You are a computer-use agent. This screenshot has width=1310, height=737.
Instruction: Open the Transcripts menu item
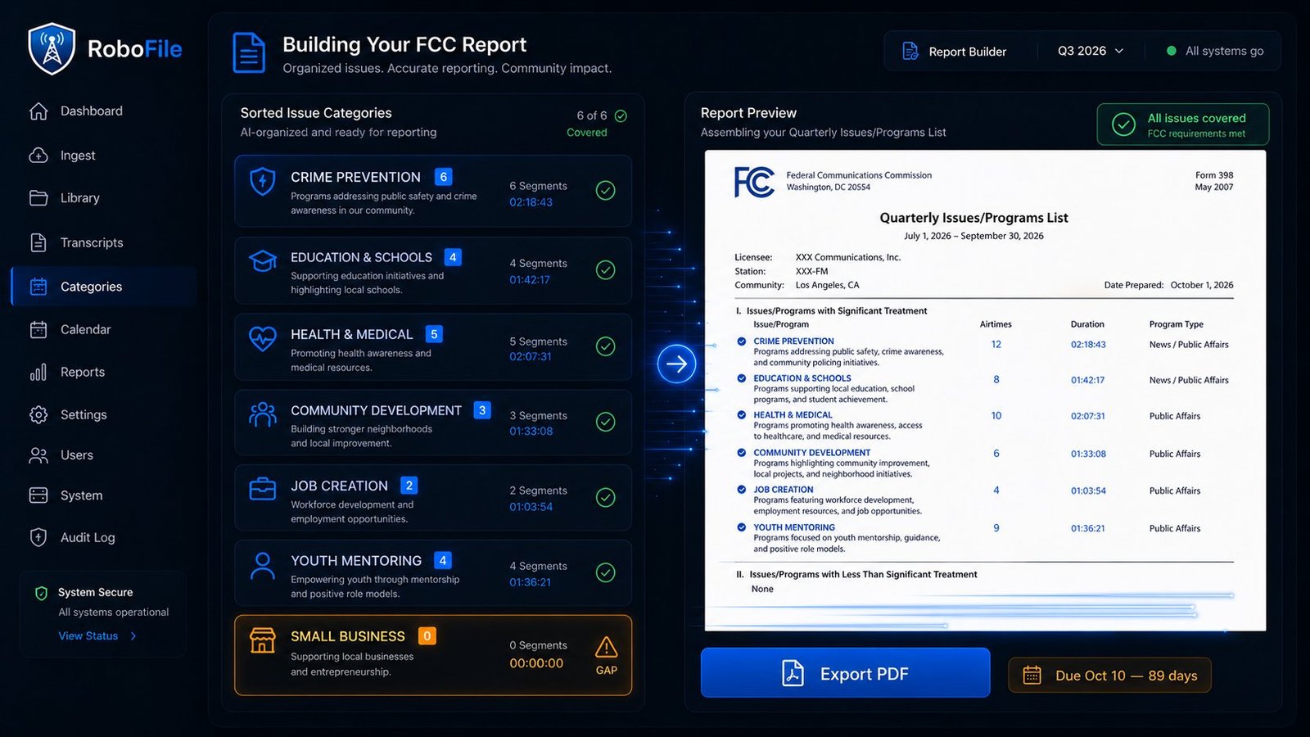click(x=104, y=242)
